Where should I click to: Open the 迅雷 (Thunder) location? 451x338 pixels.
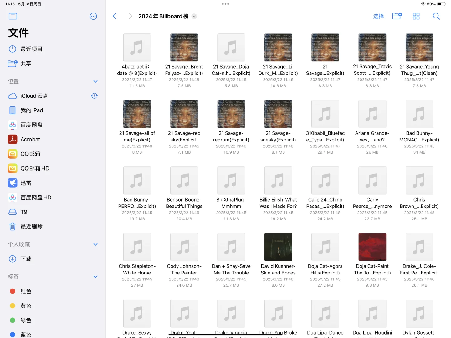point(26,183)
